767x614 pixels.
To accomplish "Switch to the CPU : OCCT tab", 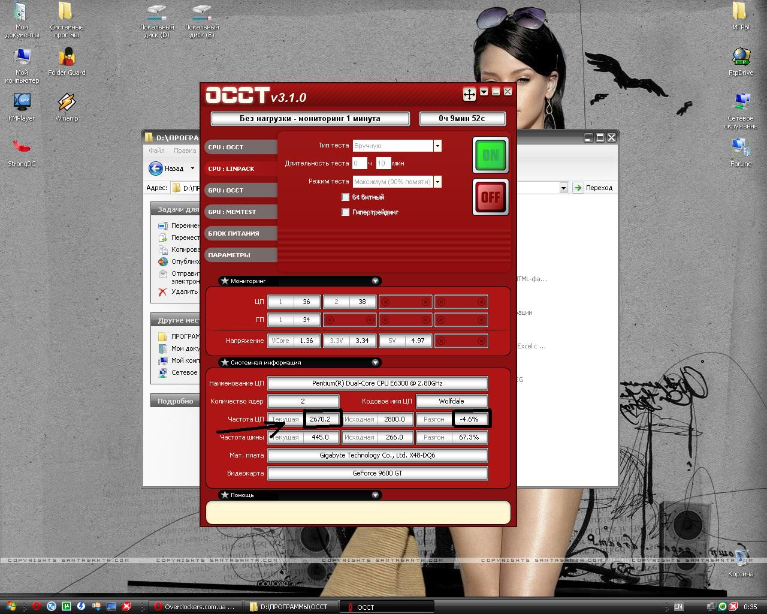I will [241, 147].
